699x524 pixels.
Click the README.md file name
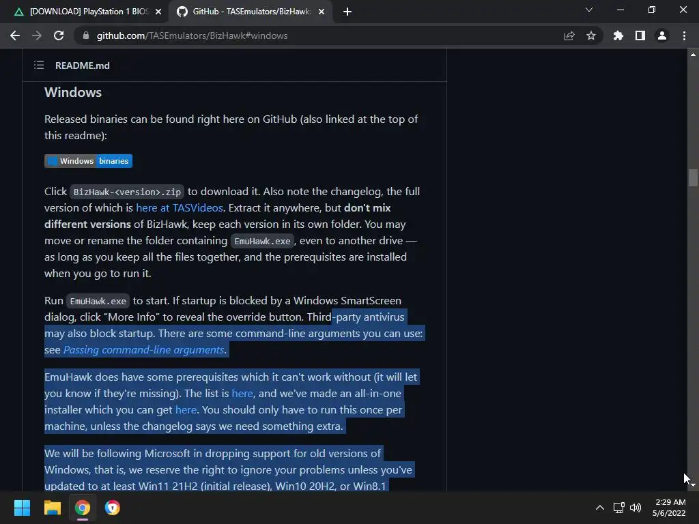83,65
